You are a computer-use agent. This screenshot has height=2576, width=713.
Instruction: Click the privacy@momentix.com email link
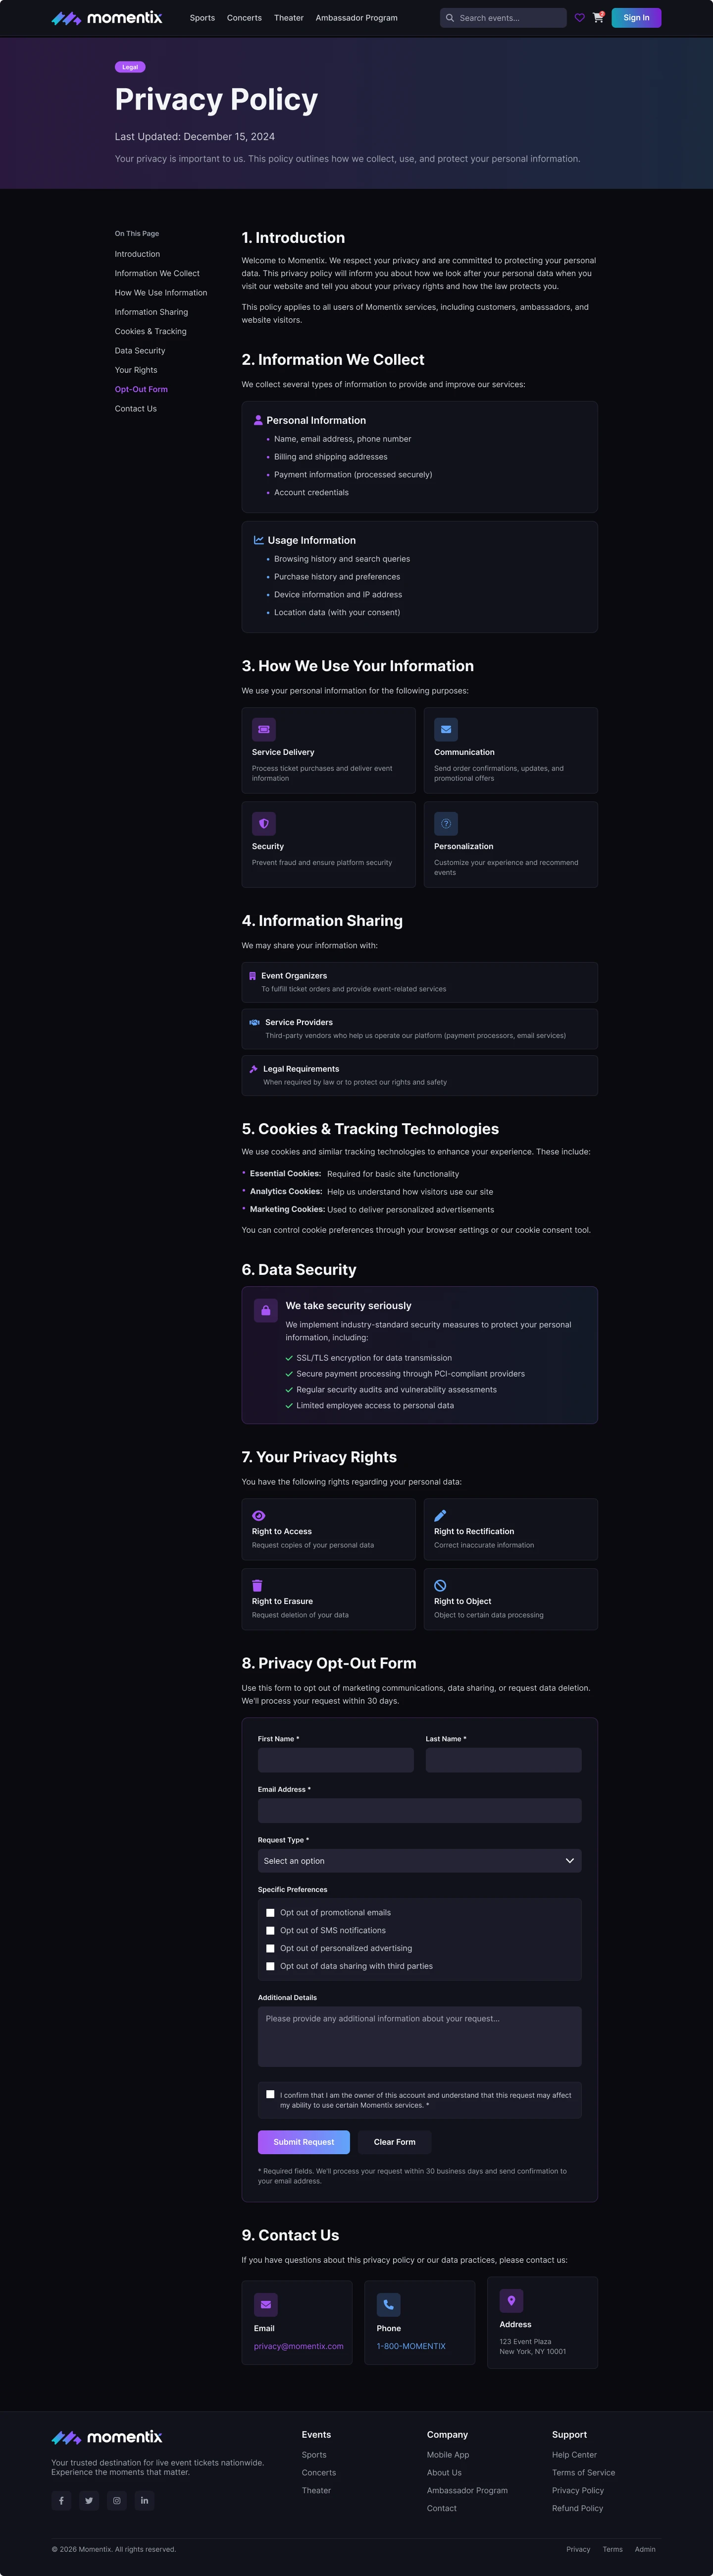[x=299, y=2346]
